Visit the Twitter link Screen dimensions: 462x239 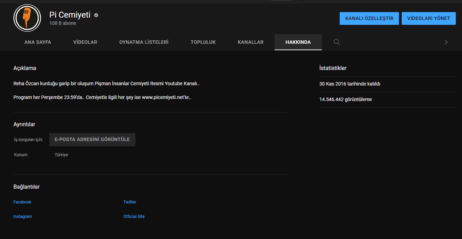coord(130,202)
